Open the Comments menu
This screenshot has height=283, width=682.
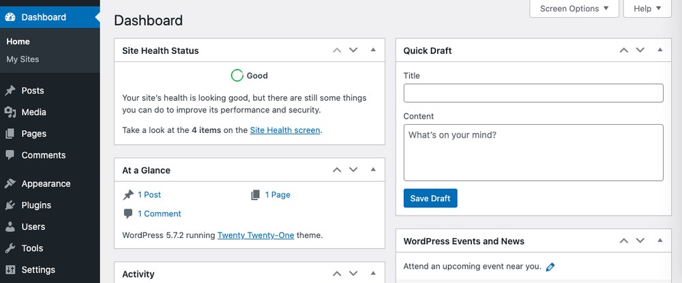pyautogui.click(x=50, y=155)
